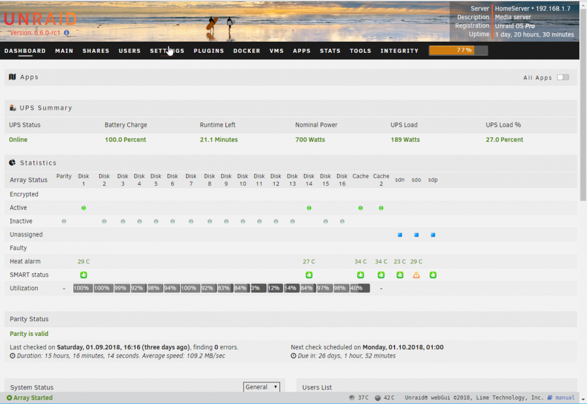Click the version info icon
Screen dimensions: 587x404
pos(67,33)
